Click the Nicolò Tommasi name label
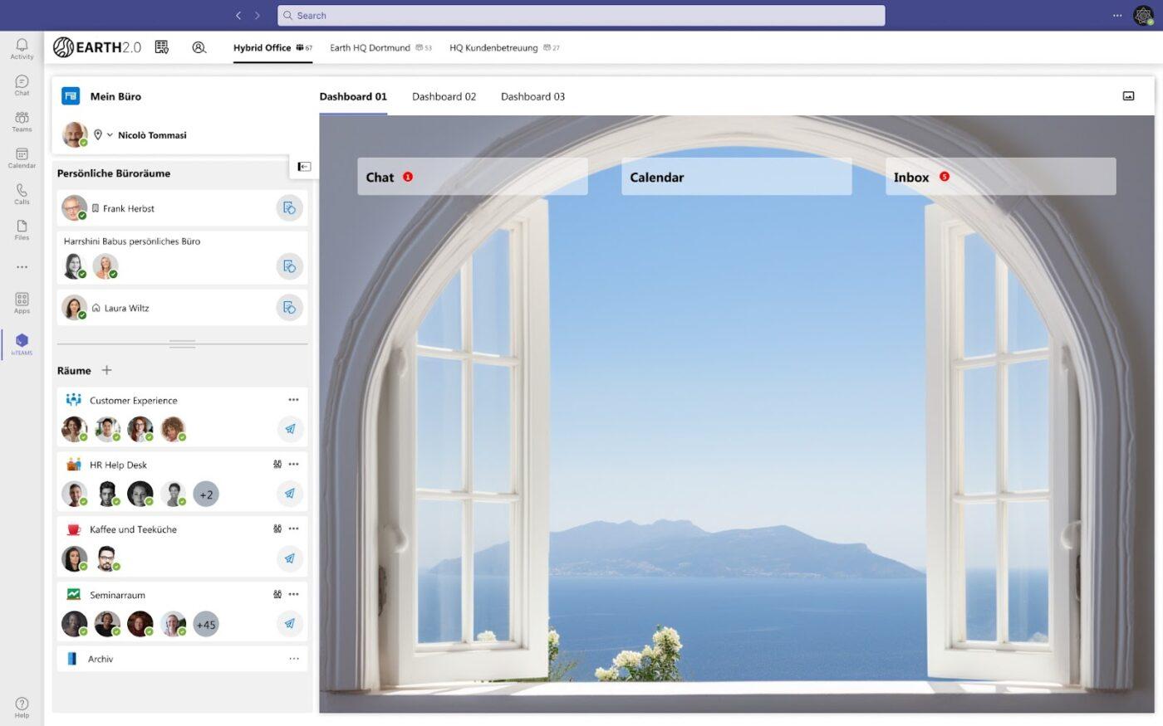 [x=152, y=134]
